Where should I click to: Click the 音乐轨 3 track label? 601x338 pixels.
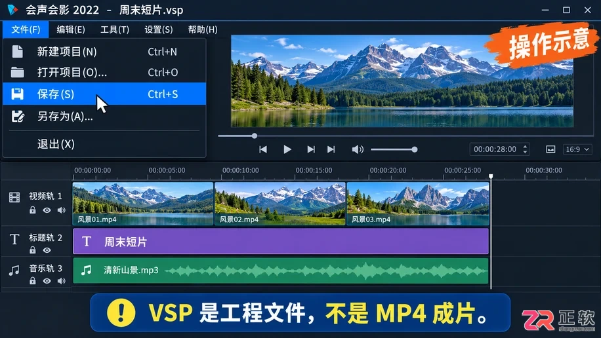[45, 269]
